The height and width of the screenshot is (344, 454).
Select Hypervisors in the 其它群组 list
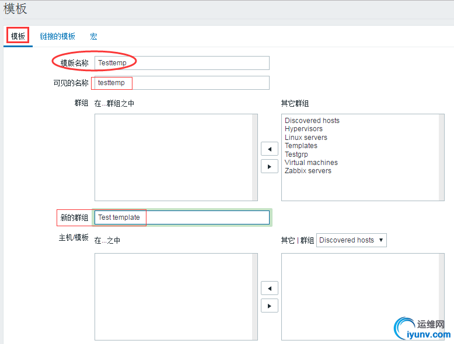pyautogui.click(x=303, y=129)
